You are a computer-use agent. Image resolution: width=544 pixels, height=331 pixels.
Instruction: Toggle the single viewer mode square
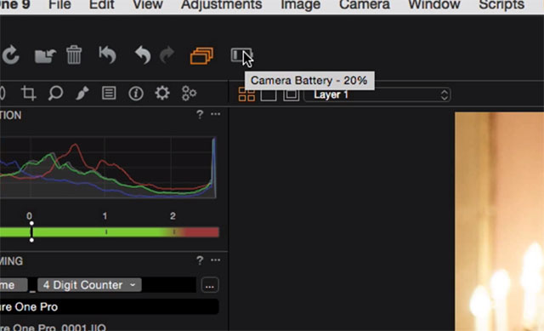coord(269,94)
